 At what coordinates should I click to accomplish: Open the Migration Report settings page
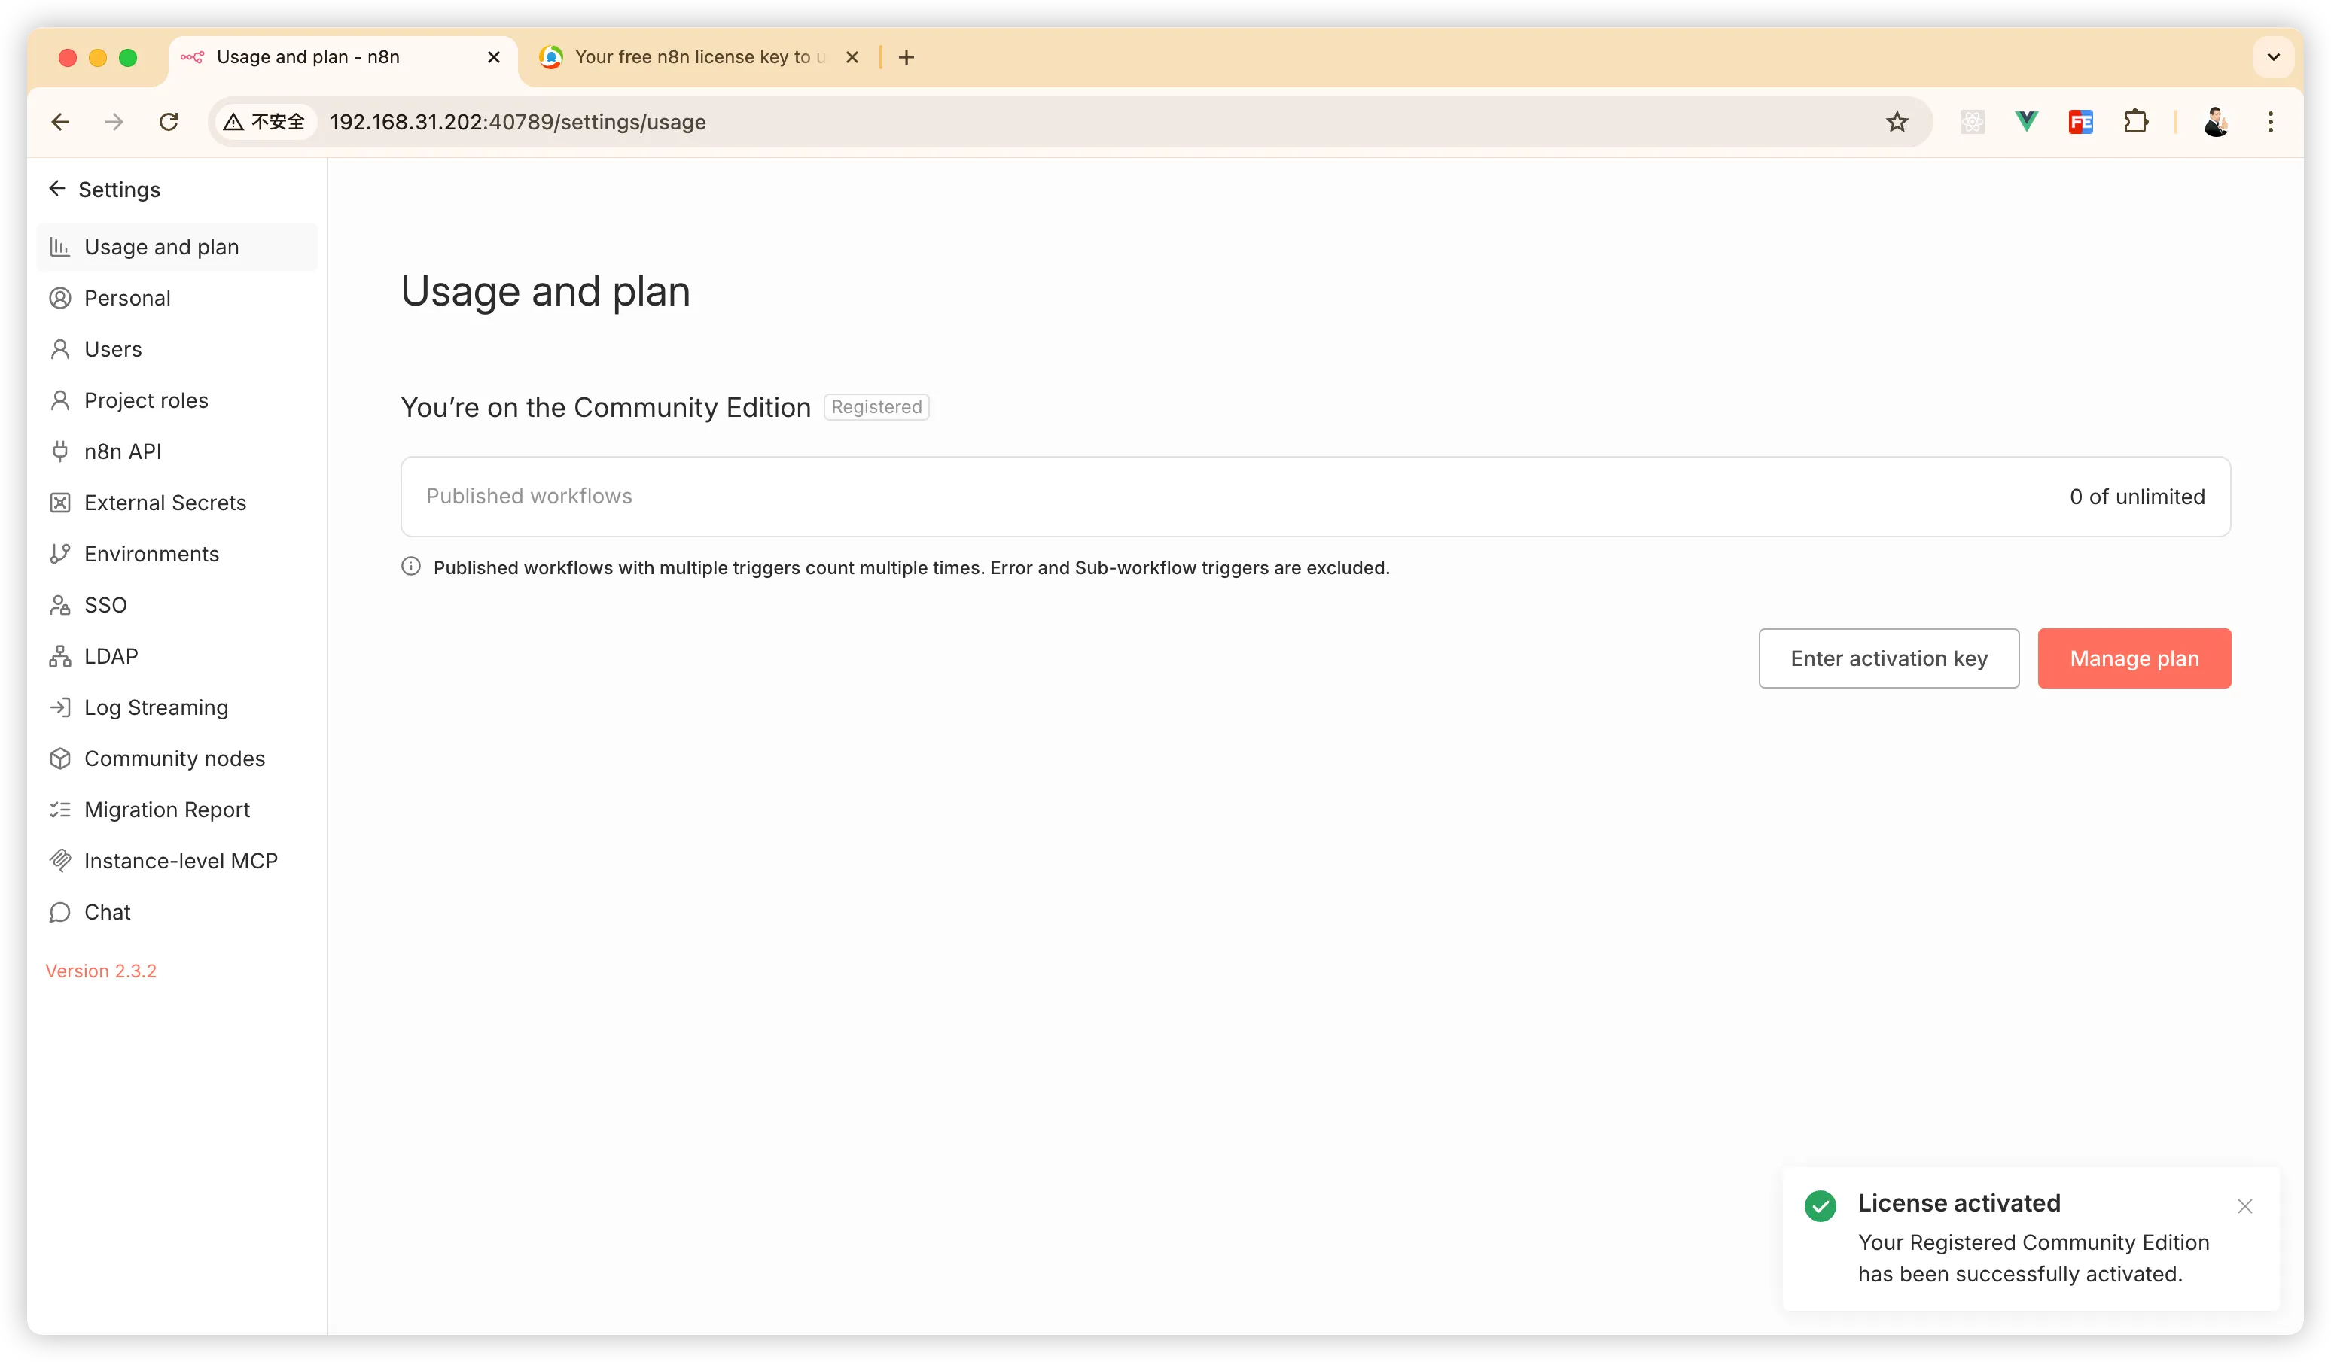[x=177, y=809]
